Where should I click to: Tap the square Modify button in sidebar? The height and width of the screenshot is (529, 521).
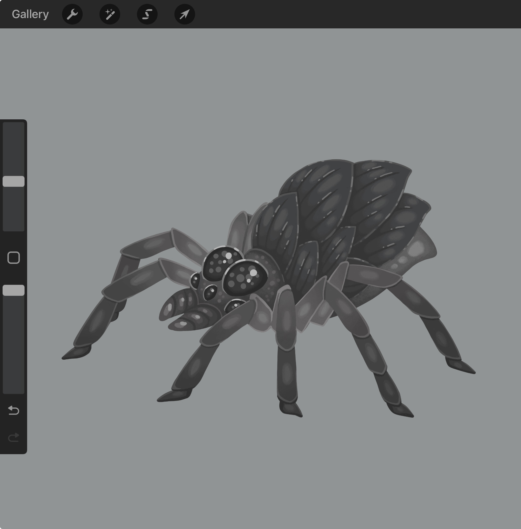14,258
